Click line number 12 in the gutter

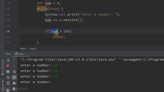[8, 20]
